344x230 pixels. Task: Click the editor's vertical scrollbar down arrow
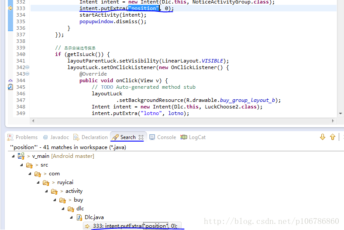click(341, 114)
